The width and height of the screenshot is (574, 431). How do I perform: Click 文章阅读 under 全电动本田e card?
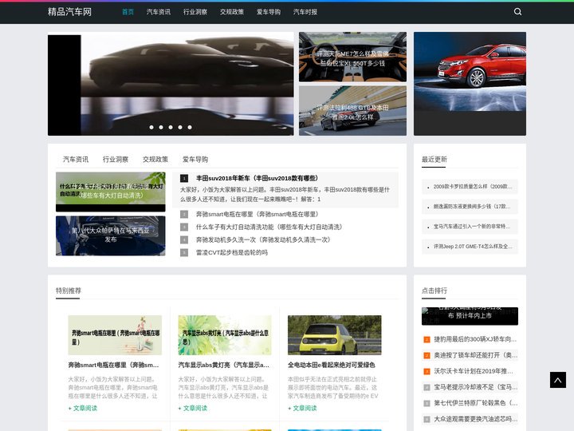click(302, 409)
